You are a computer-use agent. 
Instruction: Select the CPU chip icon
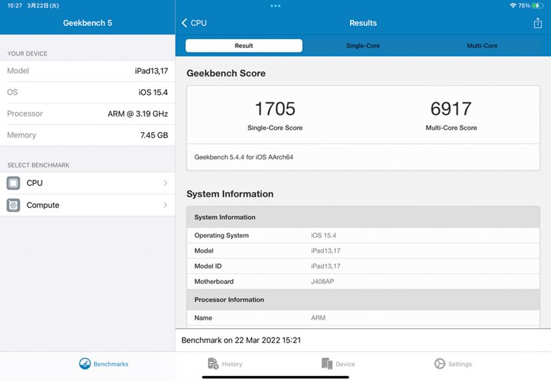(13, 183)
